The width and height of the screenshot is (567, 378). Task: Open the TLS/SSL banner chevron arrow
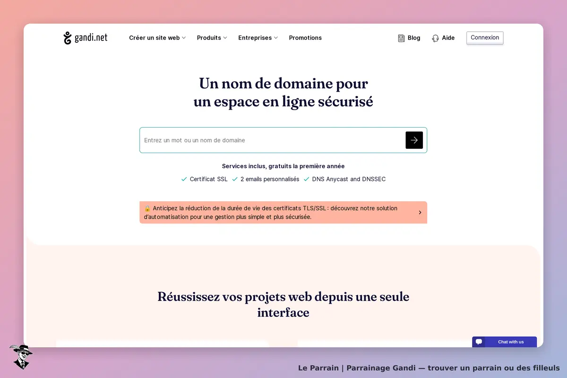420,213
